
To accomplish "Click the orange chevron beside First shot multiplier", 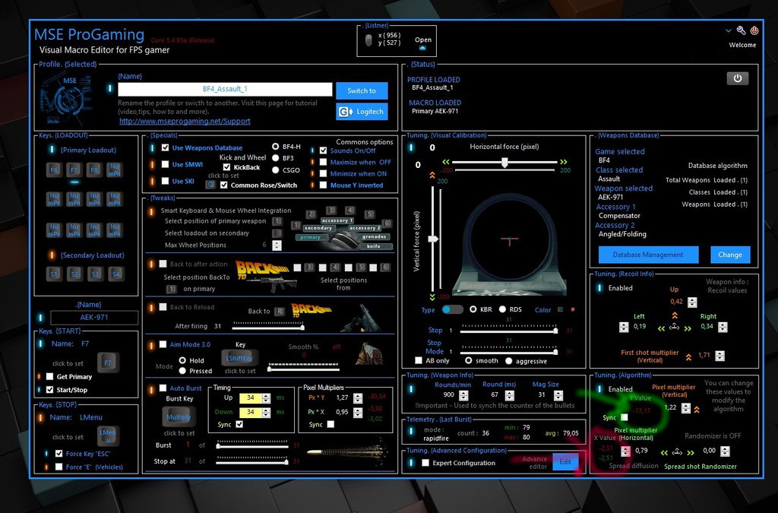I will coord(688,356).
